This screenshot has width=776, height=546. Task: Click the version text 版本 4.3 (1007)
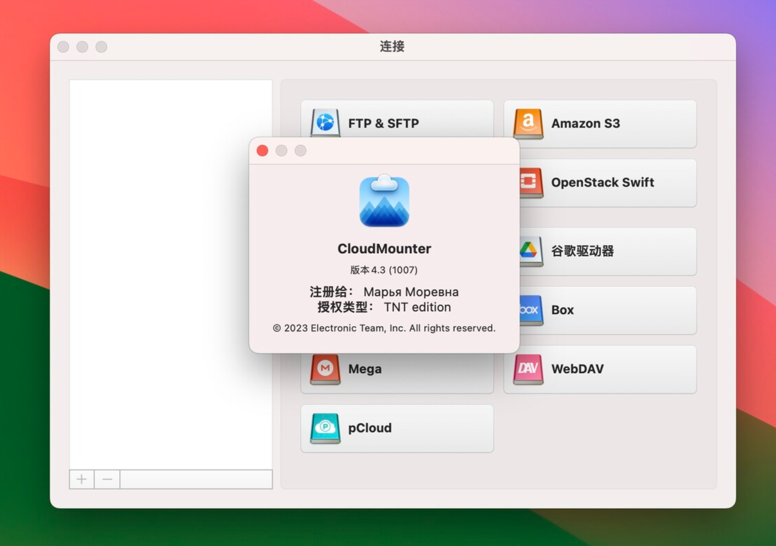(384, 270)
